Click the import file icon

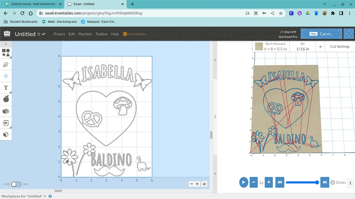pos(6,123)
